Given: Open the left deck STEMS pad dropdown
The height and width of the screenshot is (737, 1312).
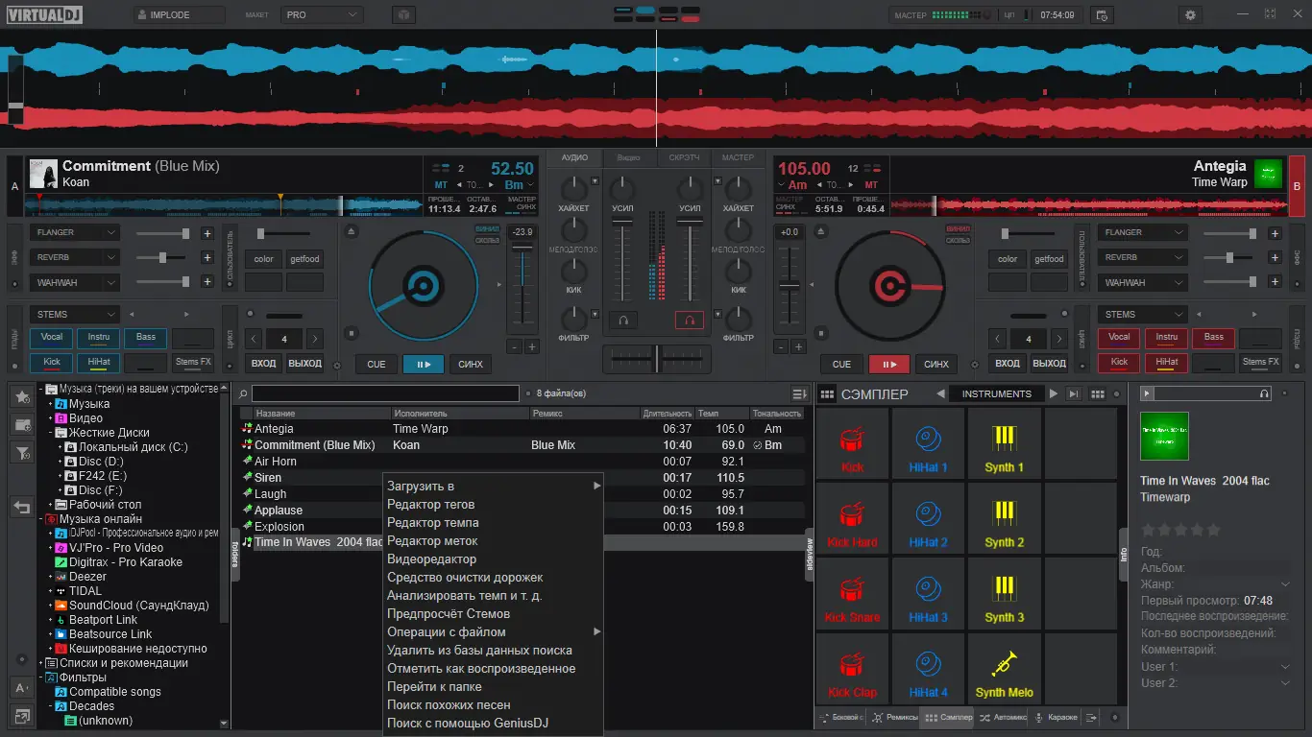Looking at the screenshot, I should tap(74, 314).
